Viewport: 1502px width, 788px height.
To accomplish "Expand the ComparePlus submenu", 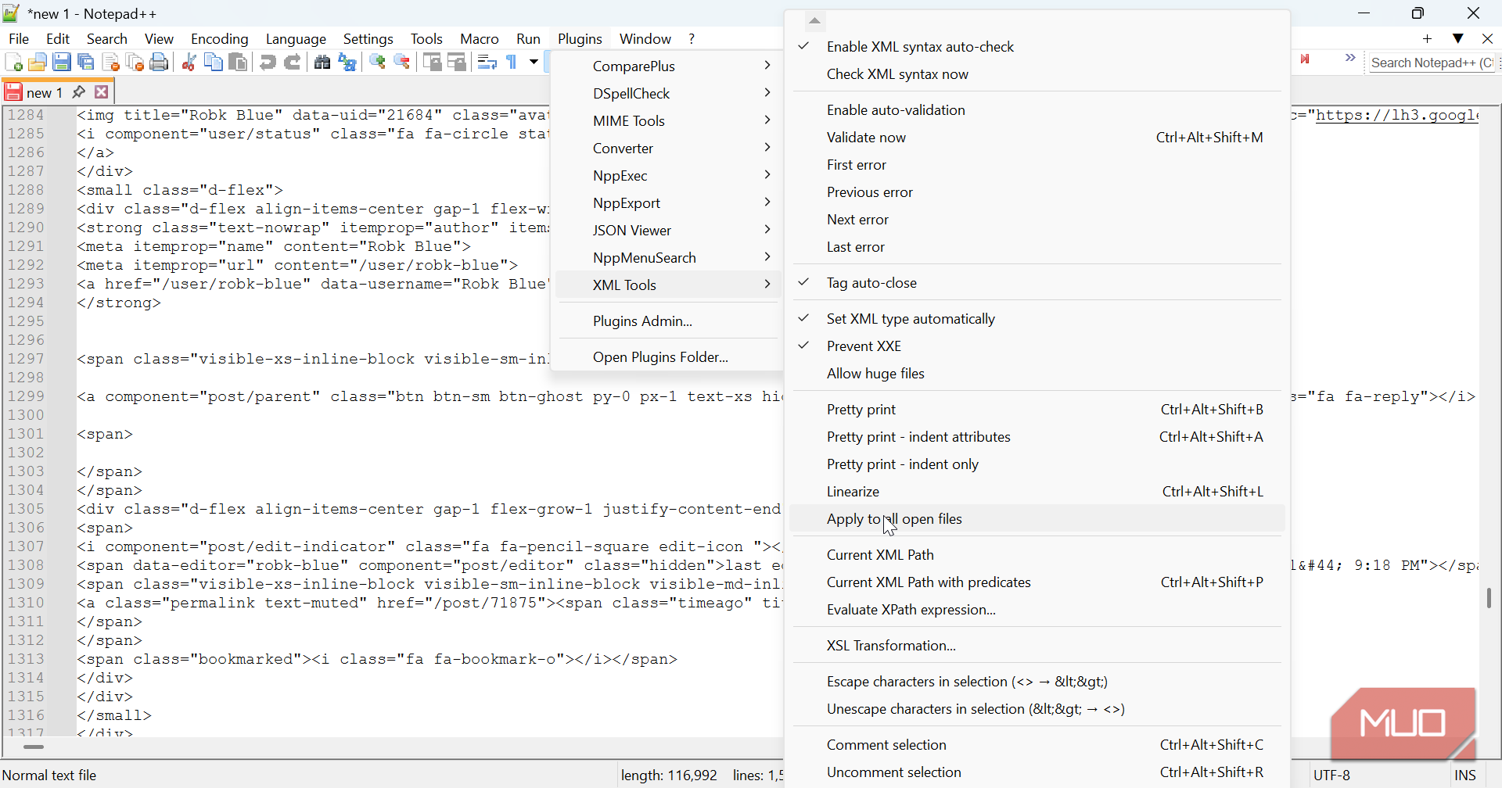I will (x=667, y=66).
